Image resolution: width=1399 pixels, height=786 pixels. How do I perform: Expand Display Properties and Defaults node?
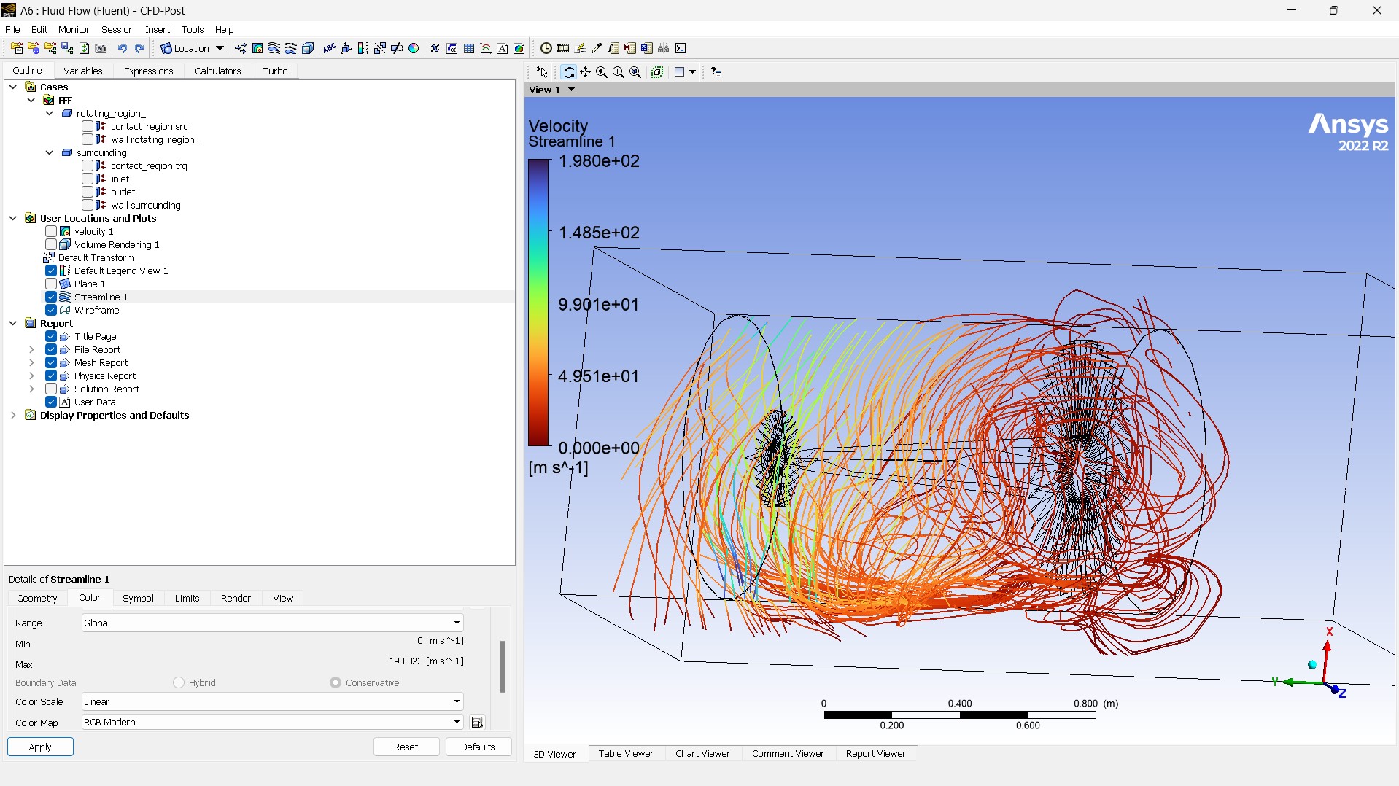(13, 415)
